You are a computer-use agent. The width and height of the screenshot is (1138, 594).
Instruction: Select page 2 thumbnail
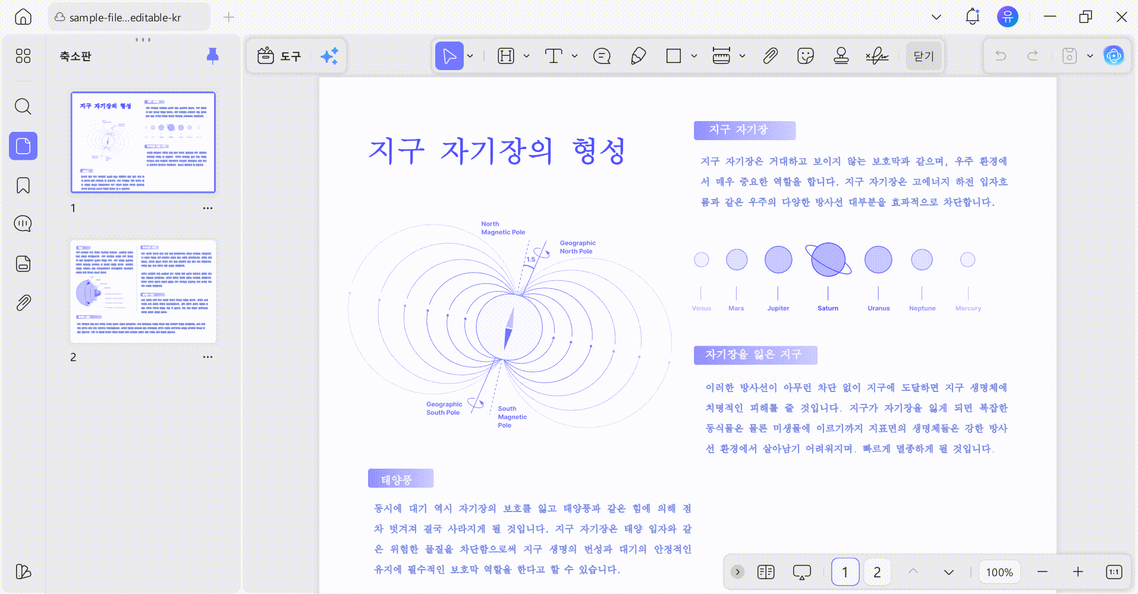coord(143,291)
